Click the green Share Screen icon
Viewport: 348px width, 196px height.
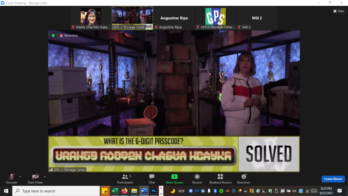coord(174,177)
